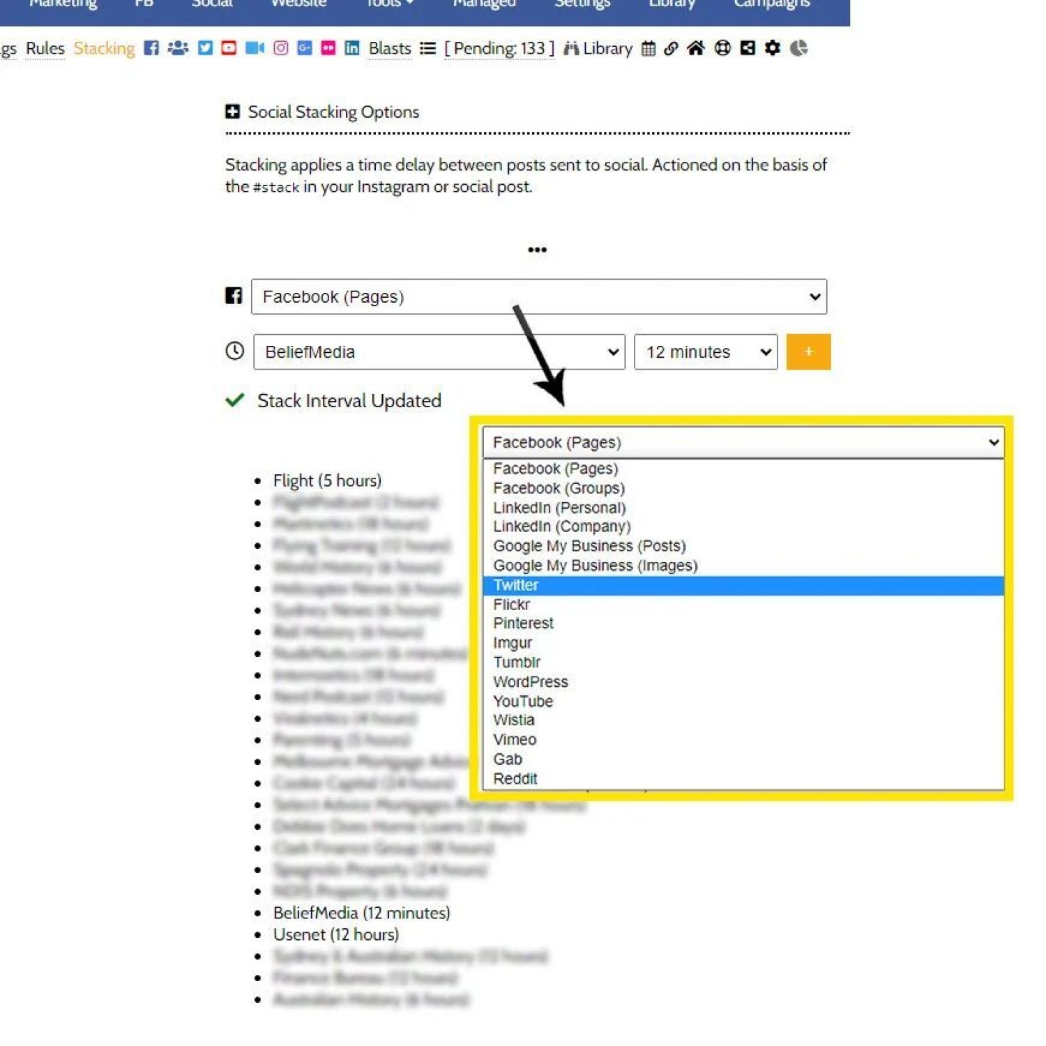
Task: Select the Instagram icon in the toolbar
Action: (x=280, y=48)
